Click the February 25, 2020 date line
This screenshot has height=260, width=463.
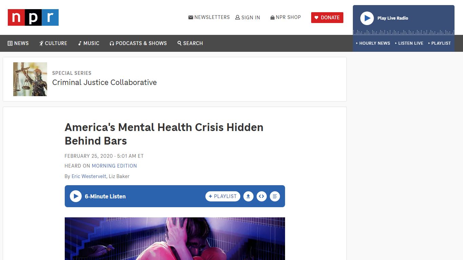104,156
